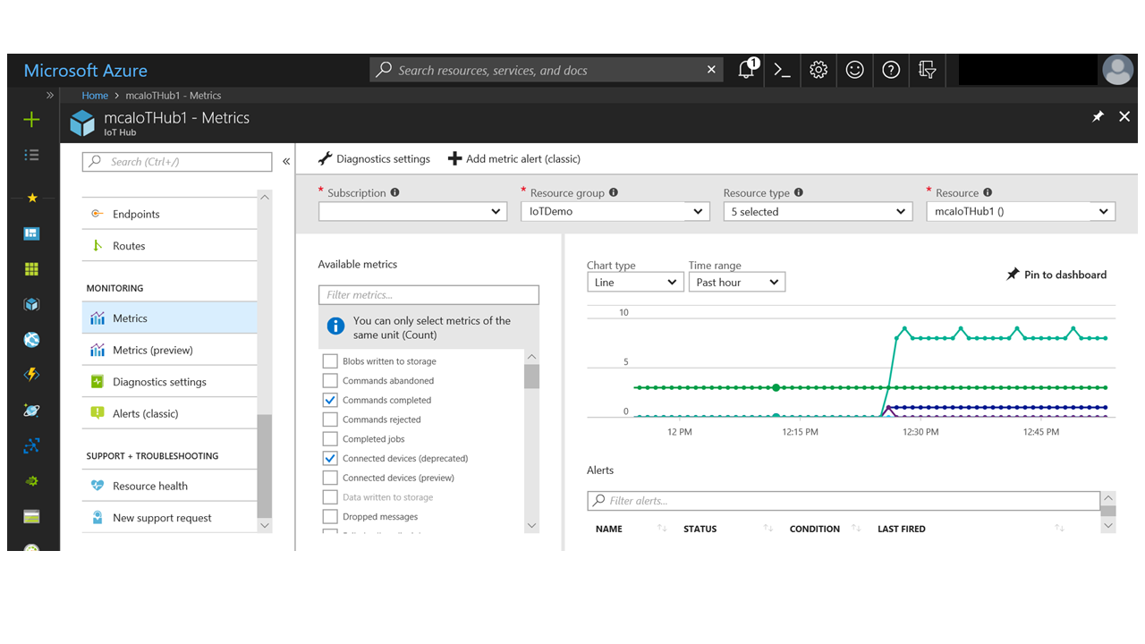Open the help question mark icon

pyautogui.click(x=890, y=70)
